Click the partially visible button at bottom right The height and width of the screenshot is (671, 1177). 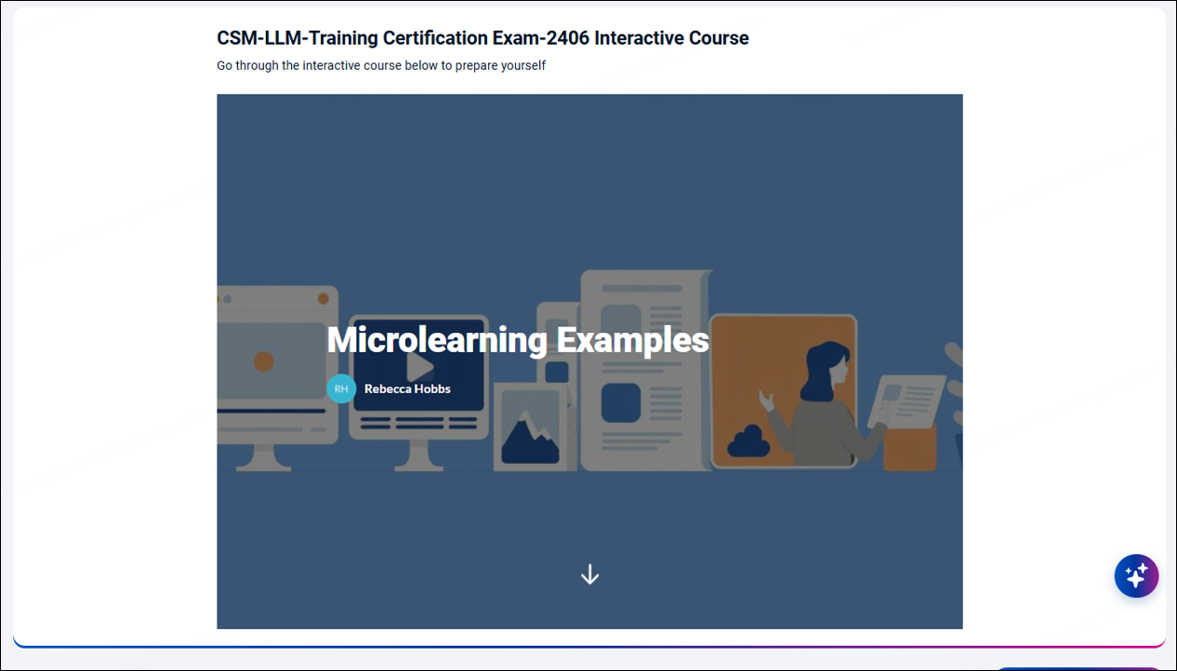tap(1078, 668)
